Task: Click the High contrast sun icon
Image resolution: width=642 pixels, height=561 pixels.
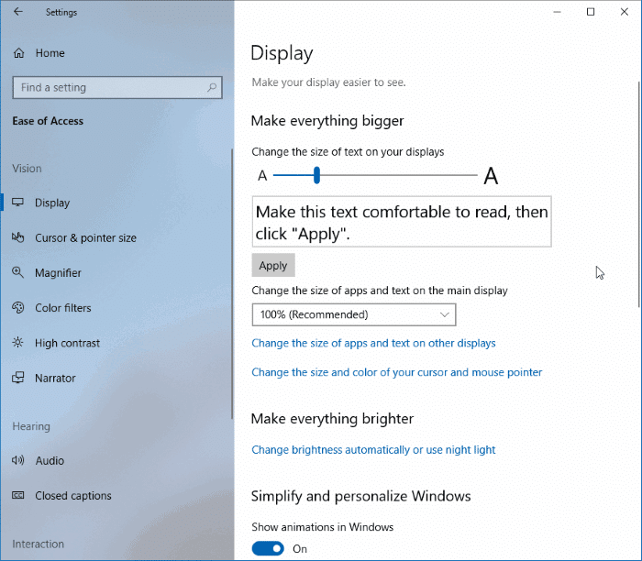Action: (x=18, y=343)
